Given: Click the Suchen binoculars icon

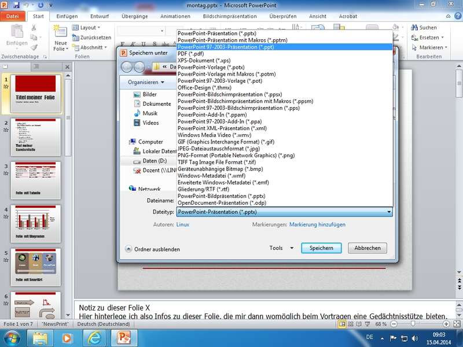Looking at the screenshot, I should pyautogui.click(x=414, y=27).
